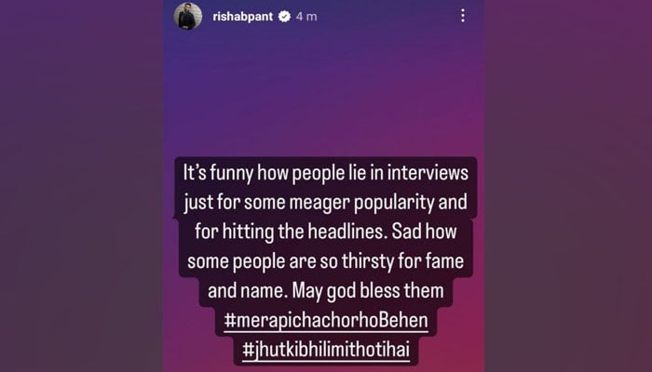Open rishabpant's profile picture avatar

(x=188, y=16)
